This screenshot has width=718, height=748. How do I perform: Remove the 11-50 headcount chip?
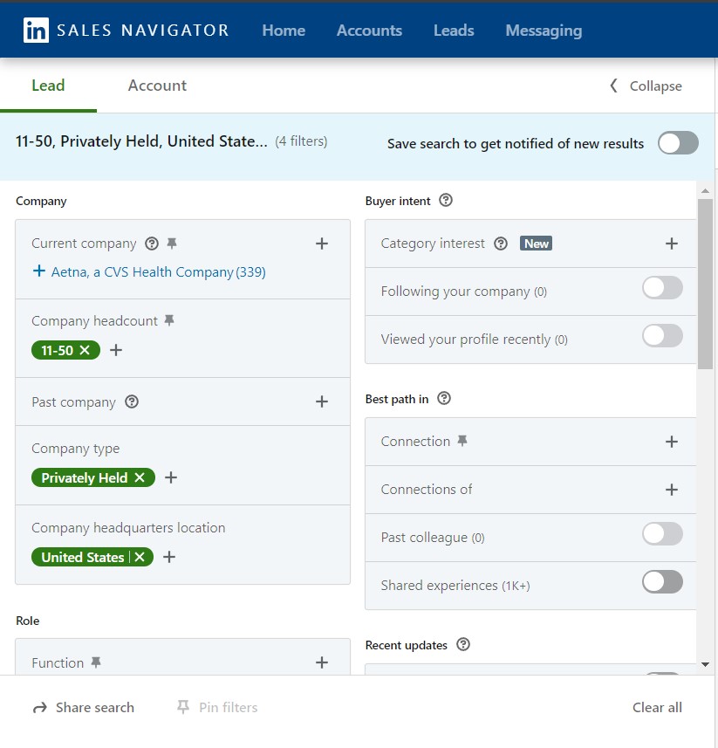tap(85, 350)
